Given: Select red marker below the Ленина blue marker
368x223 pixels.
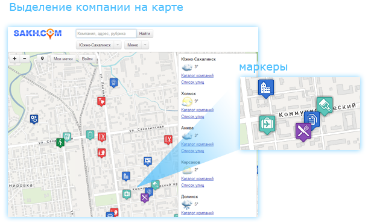Looking at the screenshot, I should tap(101, 102).
